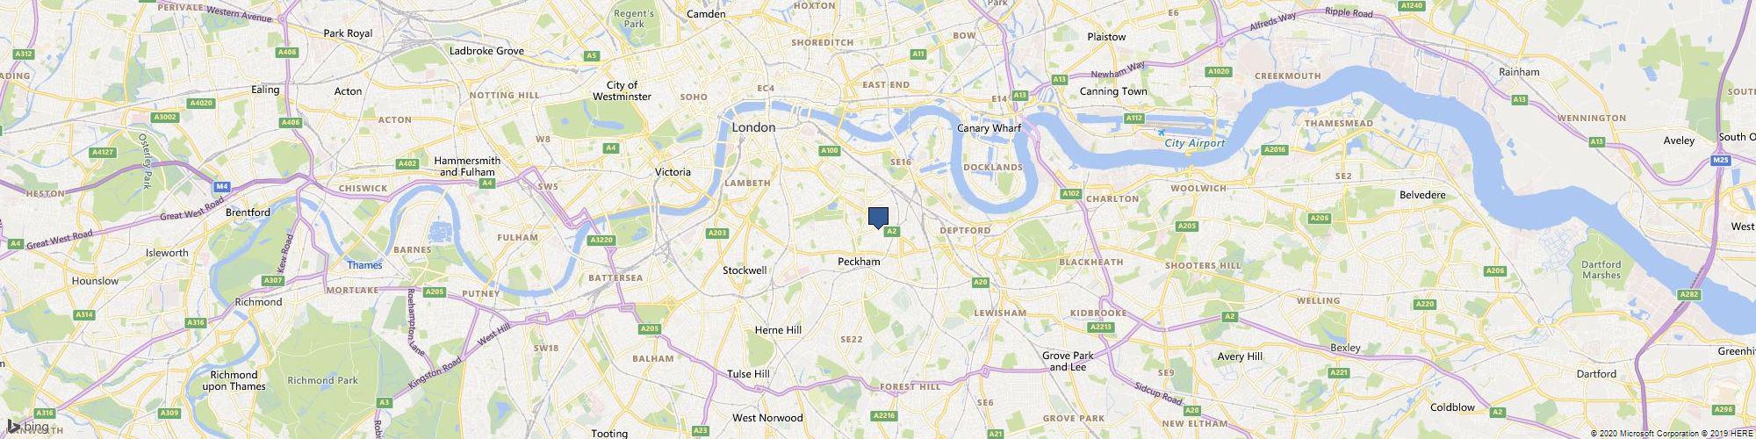Click the Peckham place label

click(x=859, y=262)
